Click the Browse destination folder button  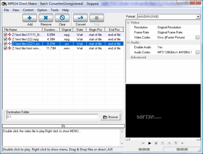tap(111, 117)
